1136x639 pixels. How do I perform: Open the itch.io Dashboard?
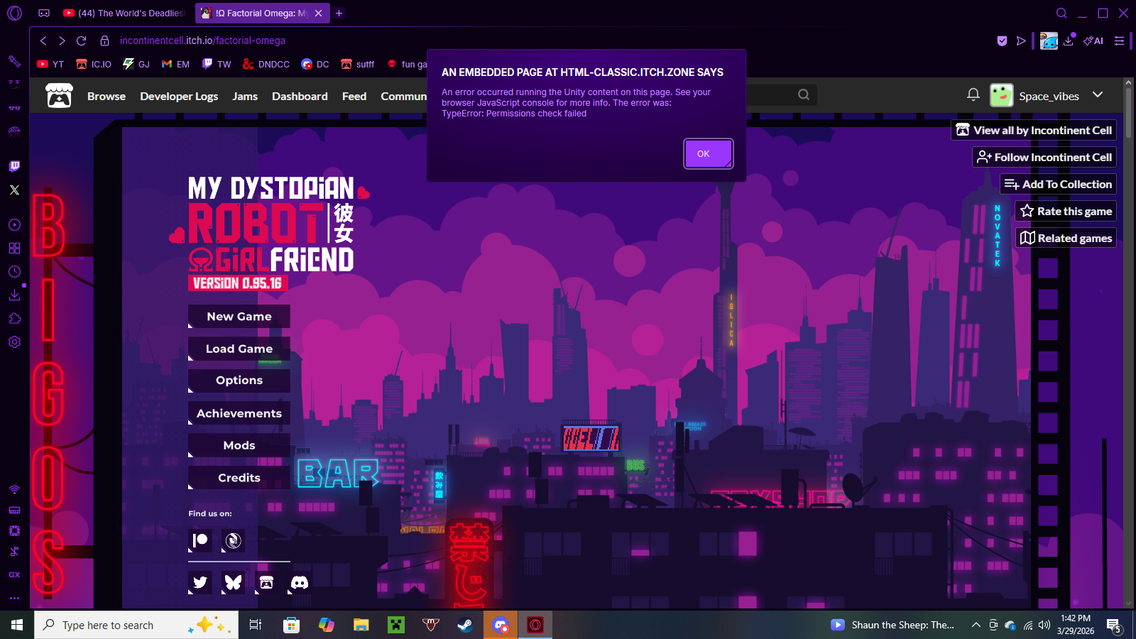pos(300,96)
